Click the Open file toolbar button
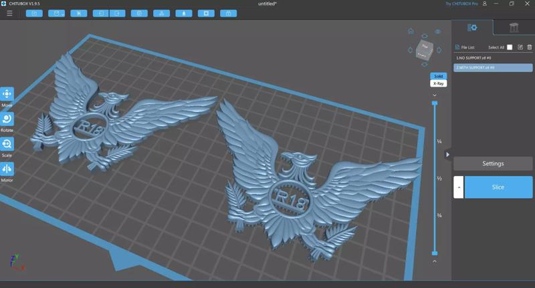Screen dimensions: 535x288 [x=34, y=13]
